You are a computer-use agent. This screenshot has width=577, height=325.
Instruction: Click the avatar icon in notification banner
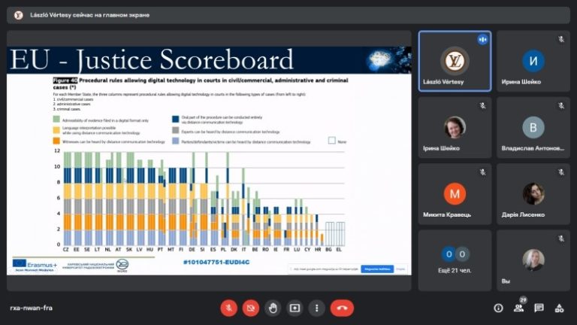(18, 15)
